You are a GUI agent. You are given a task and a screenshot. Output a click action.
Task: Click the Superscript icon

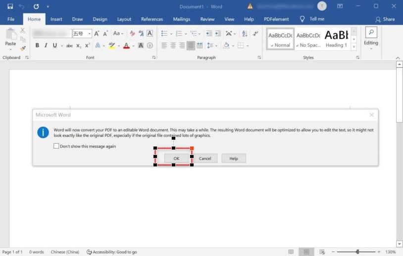[x=88, y=46]
